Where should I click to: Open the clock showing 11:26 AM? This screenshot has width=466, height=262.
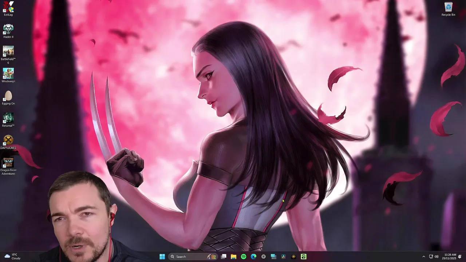[x=449, y=257]
